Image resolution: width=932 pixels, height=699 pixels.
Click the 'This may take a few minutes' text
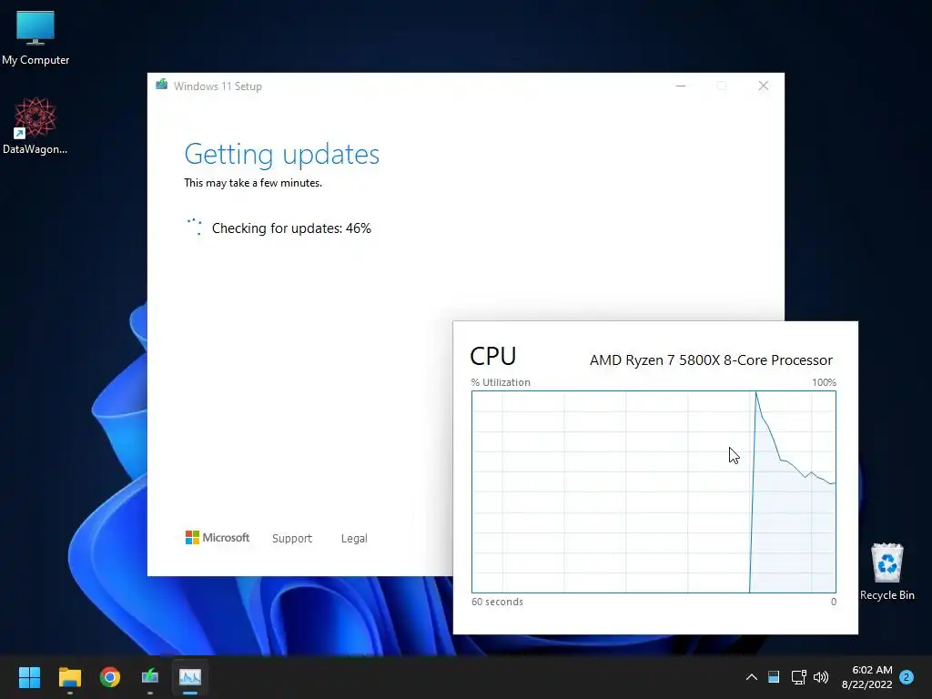(253, 183)
